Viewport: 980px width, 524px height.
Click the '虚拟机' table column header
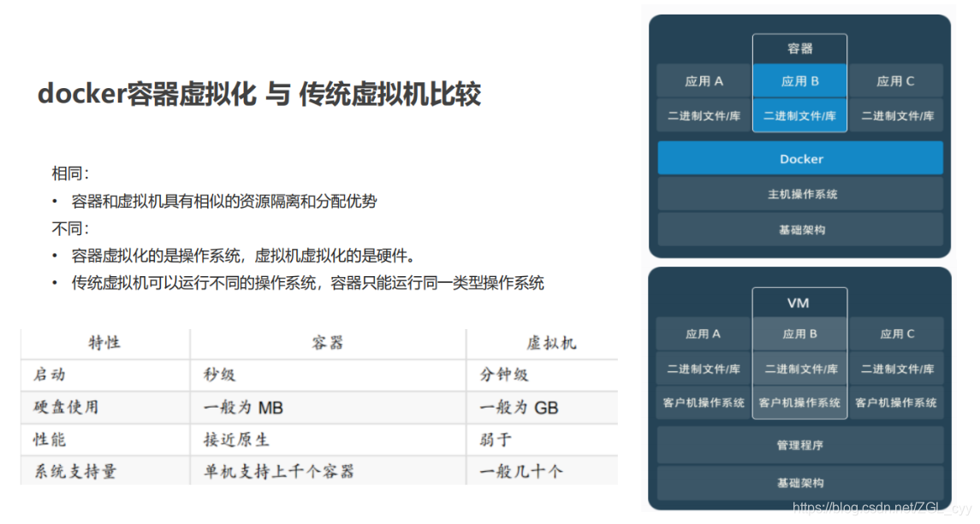click(x=551, y=343)
